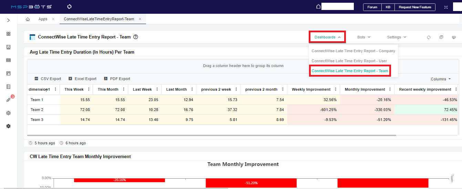
Task: Open the apps grid sidebar icon
Action: (x=8, y=34)
